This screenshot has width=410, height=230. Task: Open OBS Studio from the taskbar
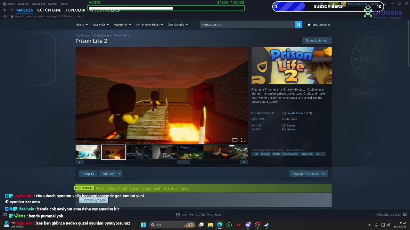tap(257, 225)
